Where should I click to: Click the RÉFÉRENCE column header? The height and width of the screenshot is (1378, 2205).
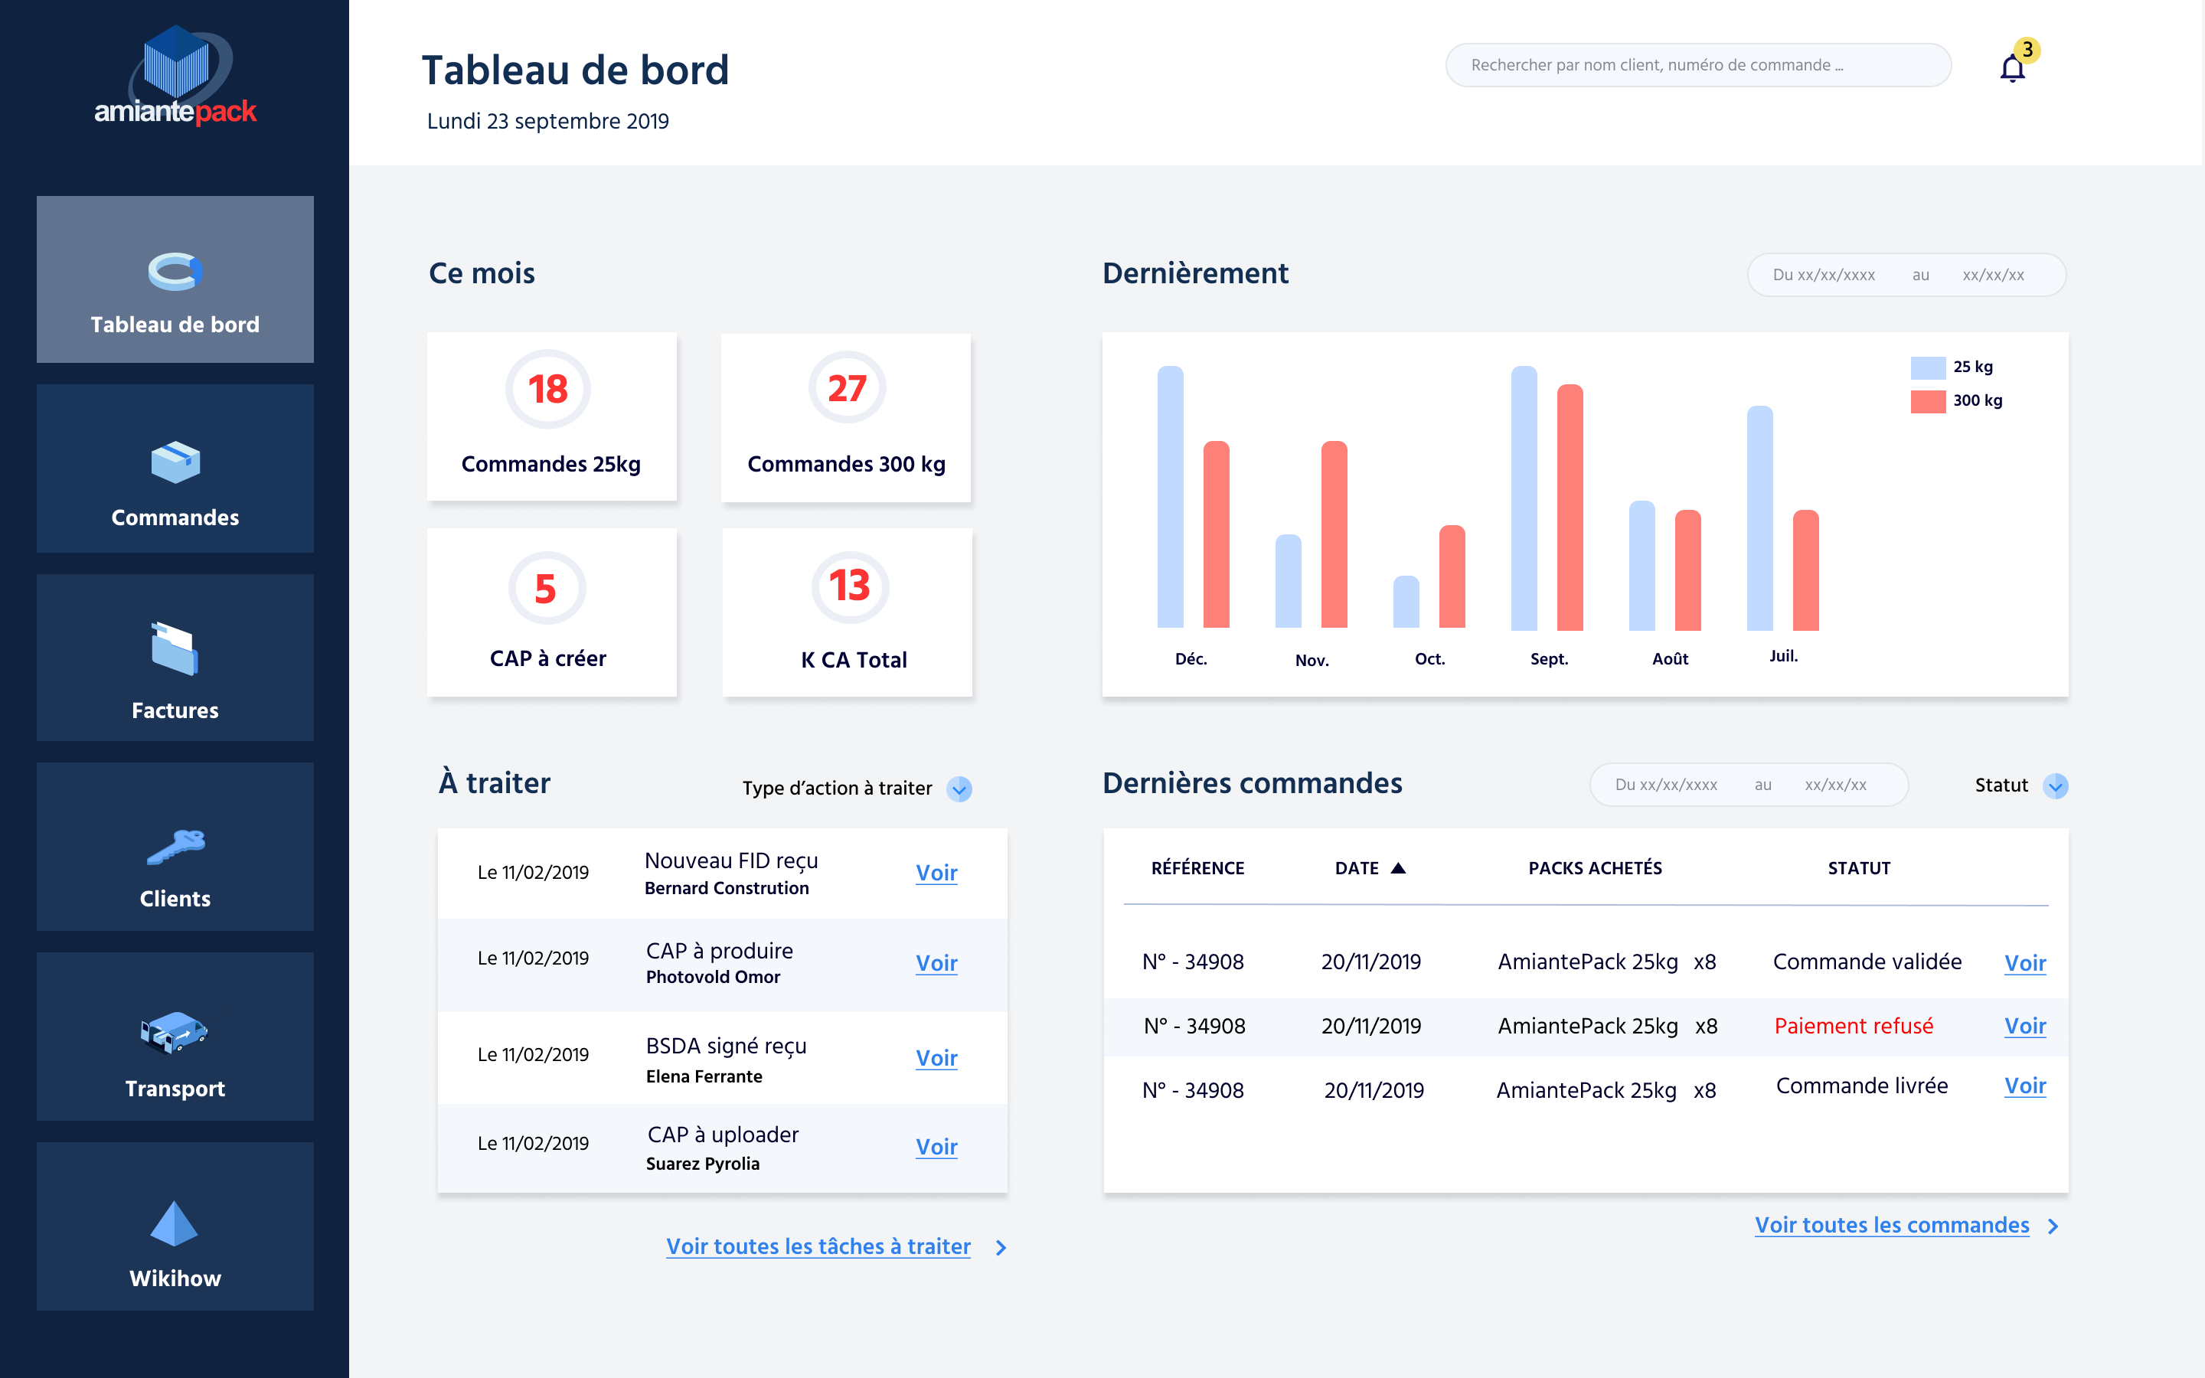pyautogui.click(x=1197, y=869)
